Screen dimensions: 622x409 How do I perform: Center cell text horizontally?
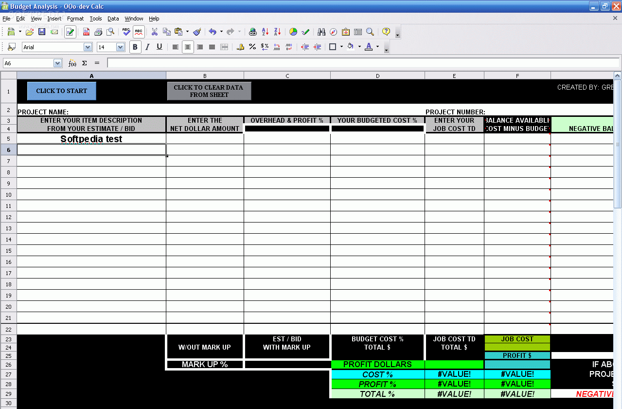187,47
